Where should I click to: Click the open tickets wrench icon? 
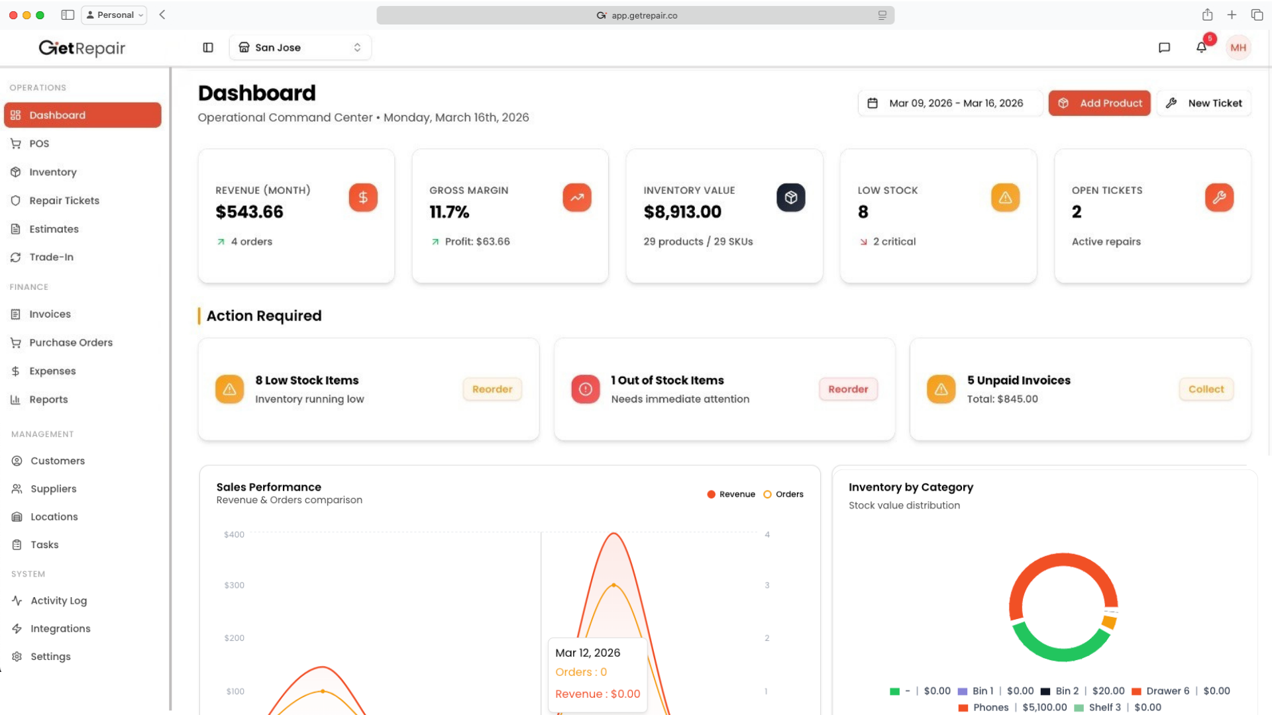[1218, 197]
